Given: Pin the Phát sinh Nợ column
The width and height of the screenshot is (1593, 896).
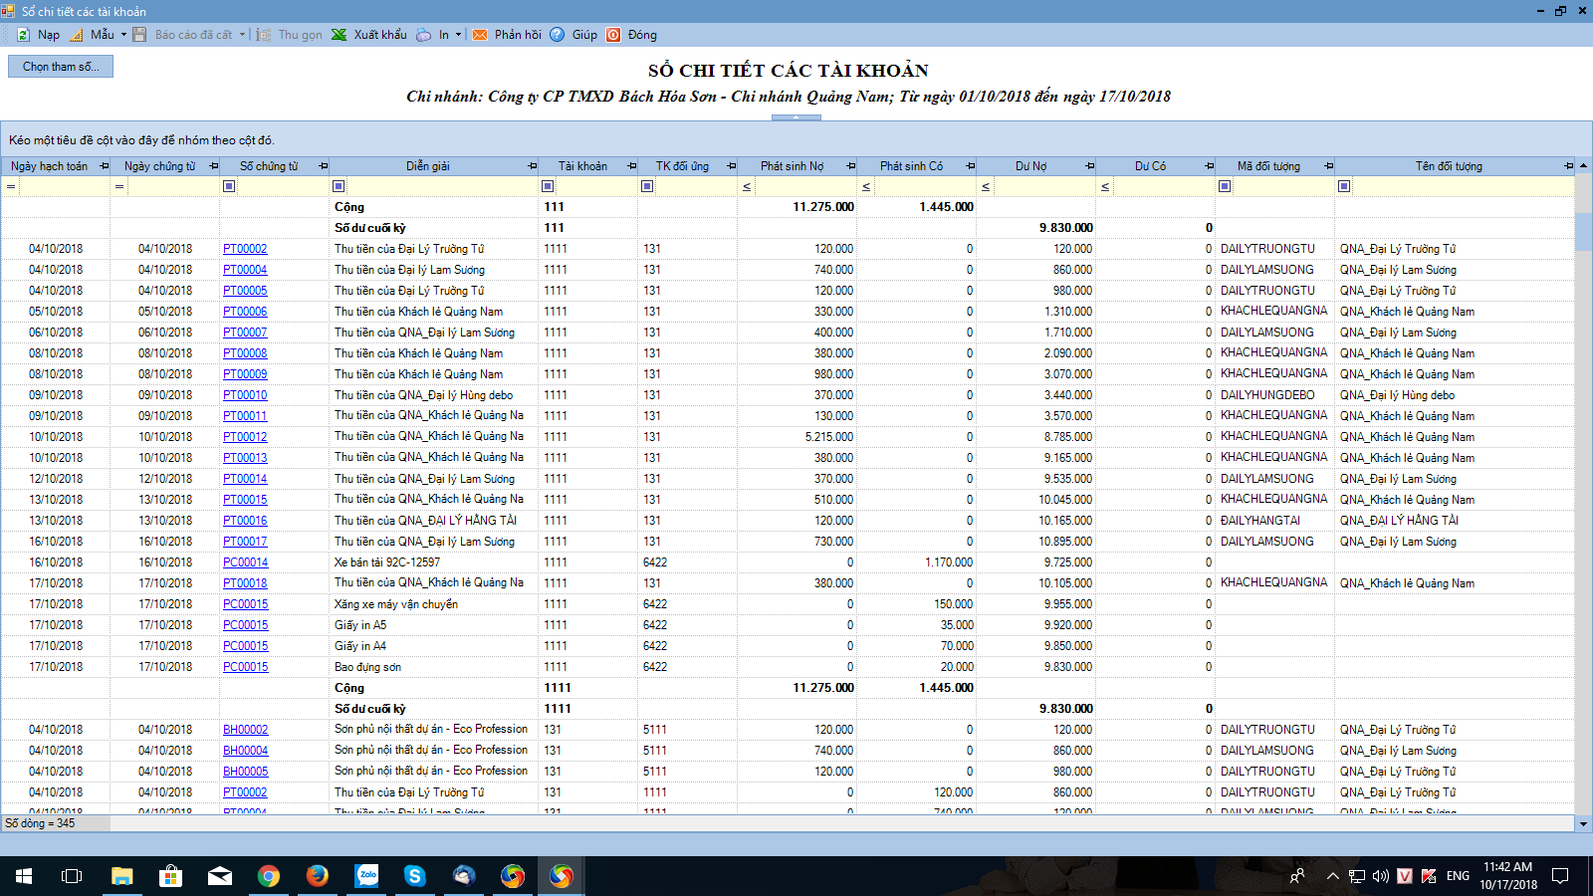Looking at the screenshot, I should (x=851, y=166).
